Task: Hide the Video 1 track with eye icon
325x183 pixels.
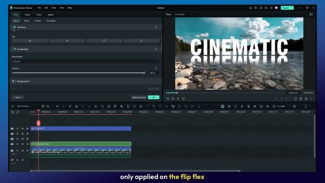Action: pyautogui.click(x=27, y=150)
